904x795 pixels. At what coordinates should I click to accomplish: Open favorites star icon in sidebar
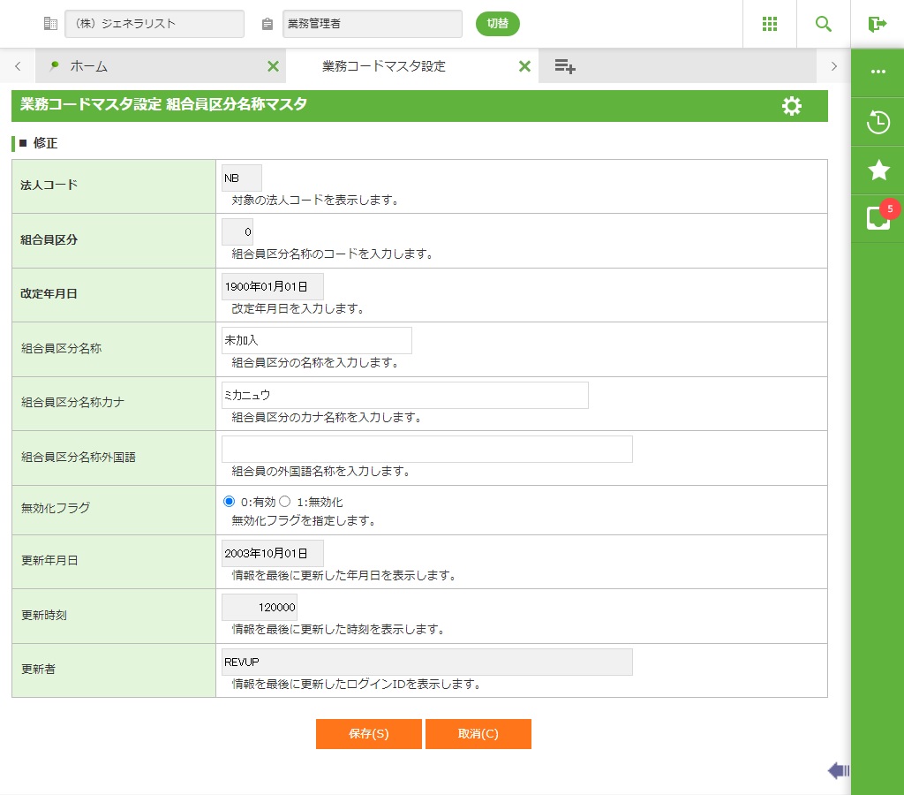878,170
